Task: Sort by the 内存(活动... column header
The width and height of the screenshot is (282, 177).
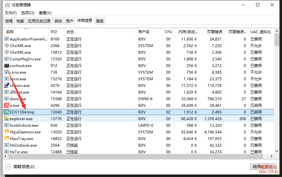Action: tap(187, 32)
